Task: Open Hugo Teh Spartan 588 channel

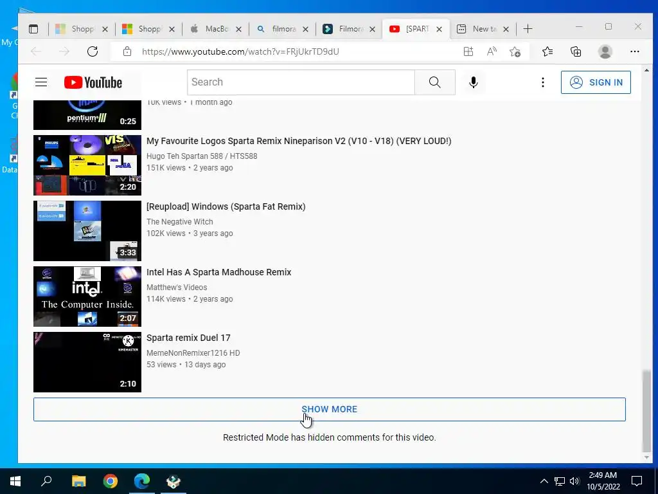Action: tap(202, 156)
